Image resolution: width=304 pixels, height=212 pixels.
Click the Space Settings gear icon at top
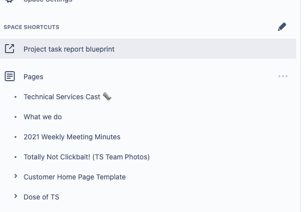point(10,1)
